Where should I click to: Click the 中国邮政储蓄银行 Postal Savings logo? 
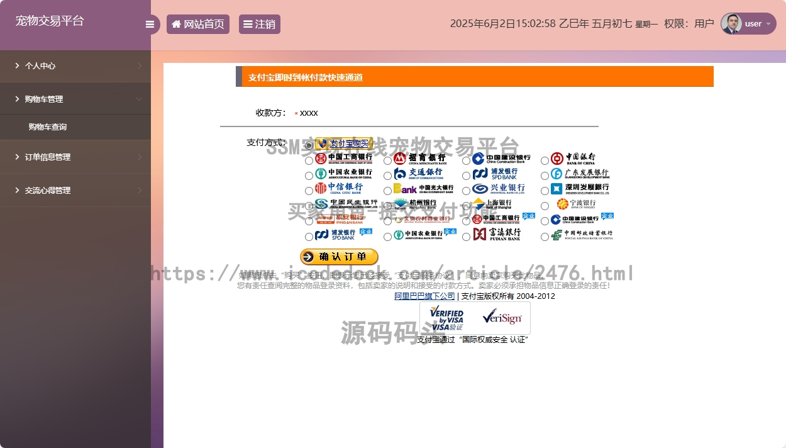click(x=582, y=235)
